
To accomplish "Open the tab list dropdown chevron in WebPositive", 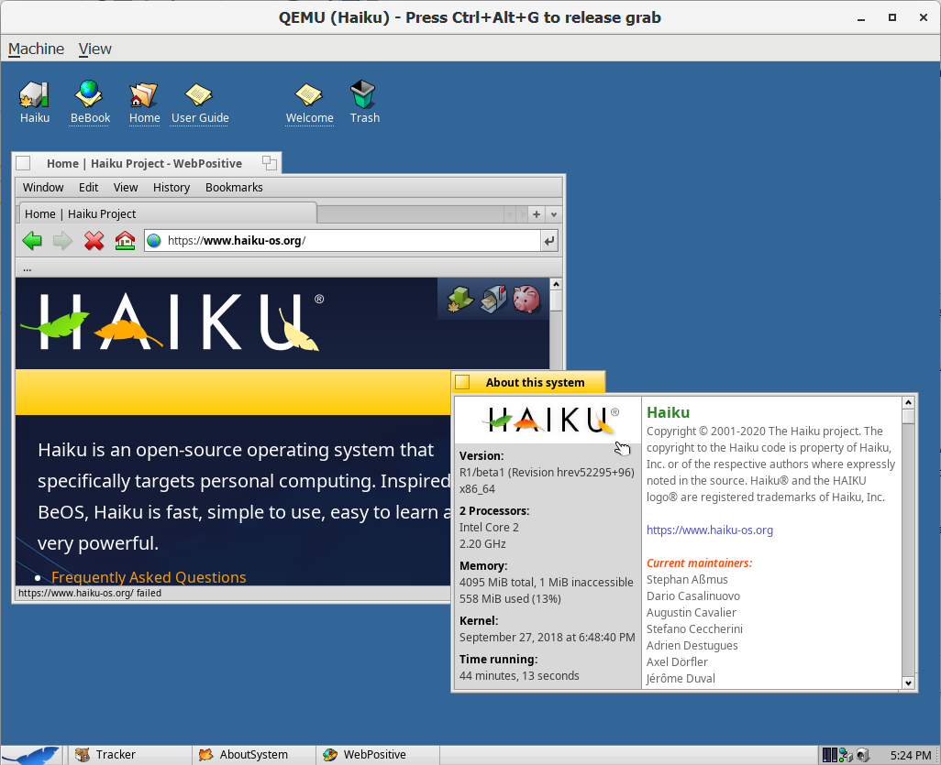I will point(553,213).
